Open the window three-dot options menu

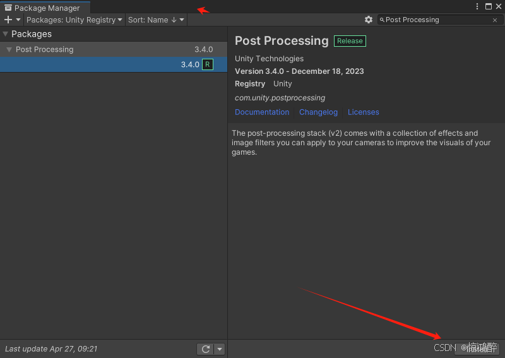pyautogui.click(x=477, y=6)
